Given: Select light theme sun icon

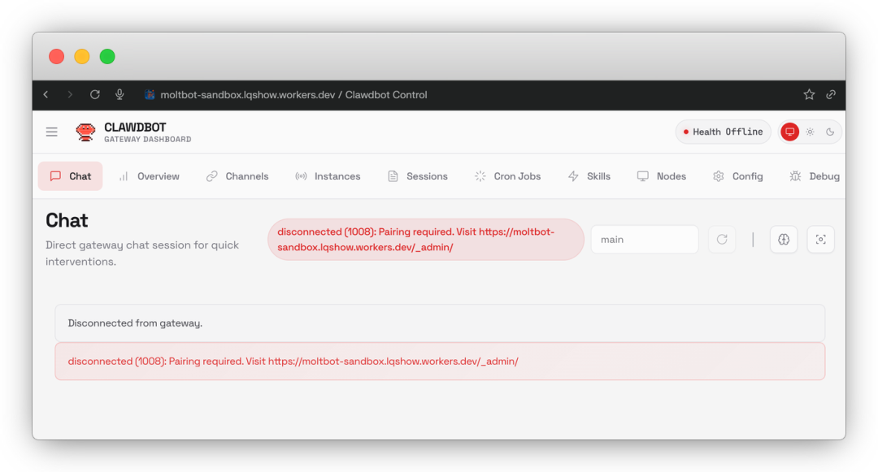Looking at the screenshot, I should point(810,132).
